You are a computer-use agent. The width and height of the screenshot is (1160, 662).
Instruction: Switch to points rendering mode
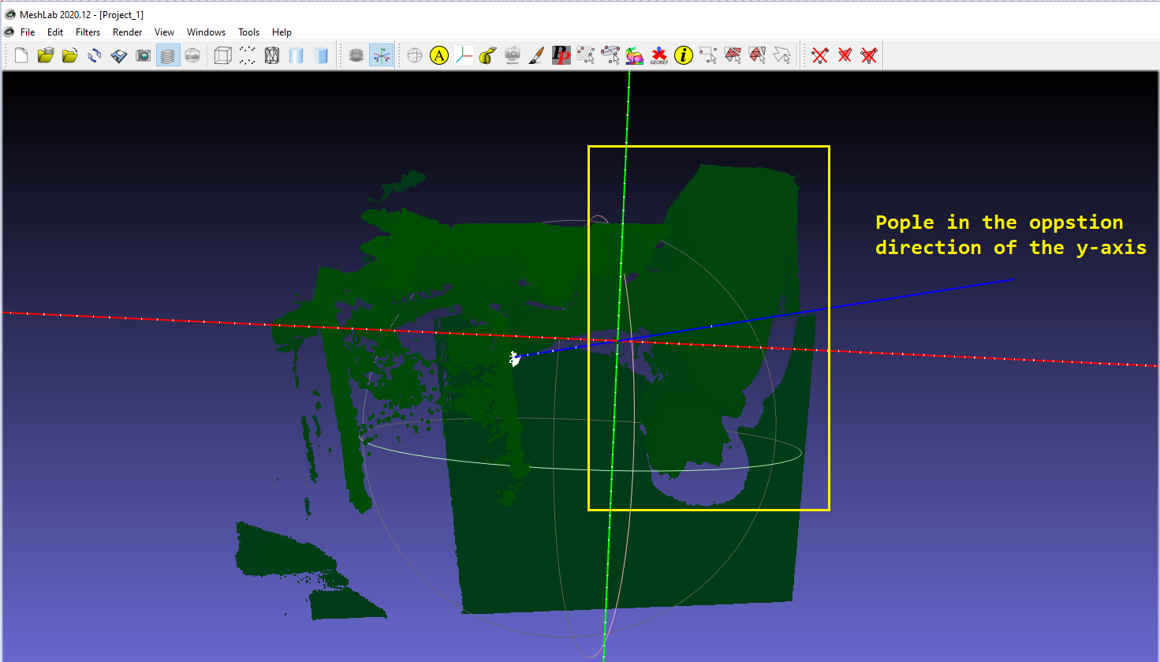click(x=247, y=54)
